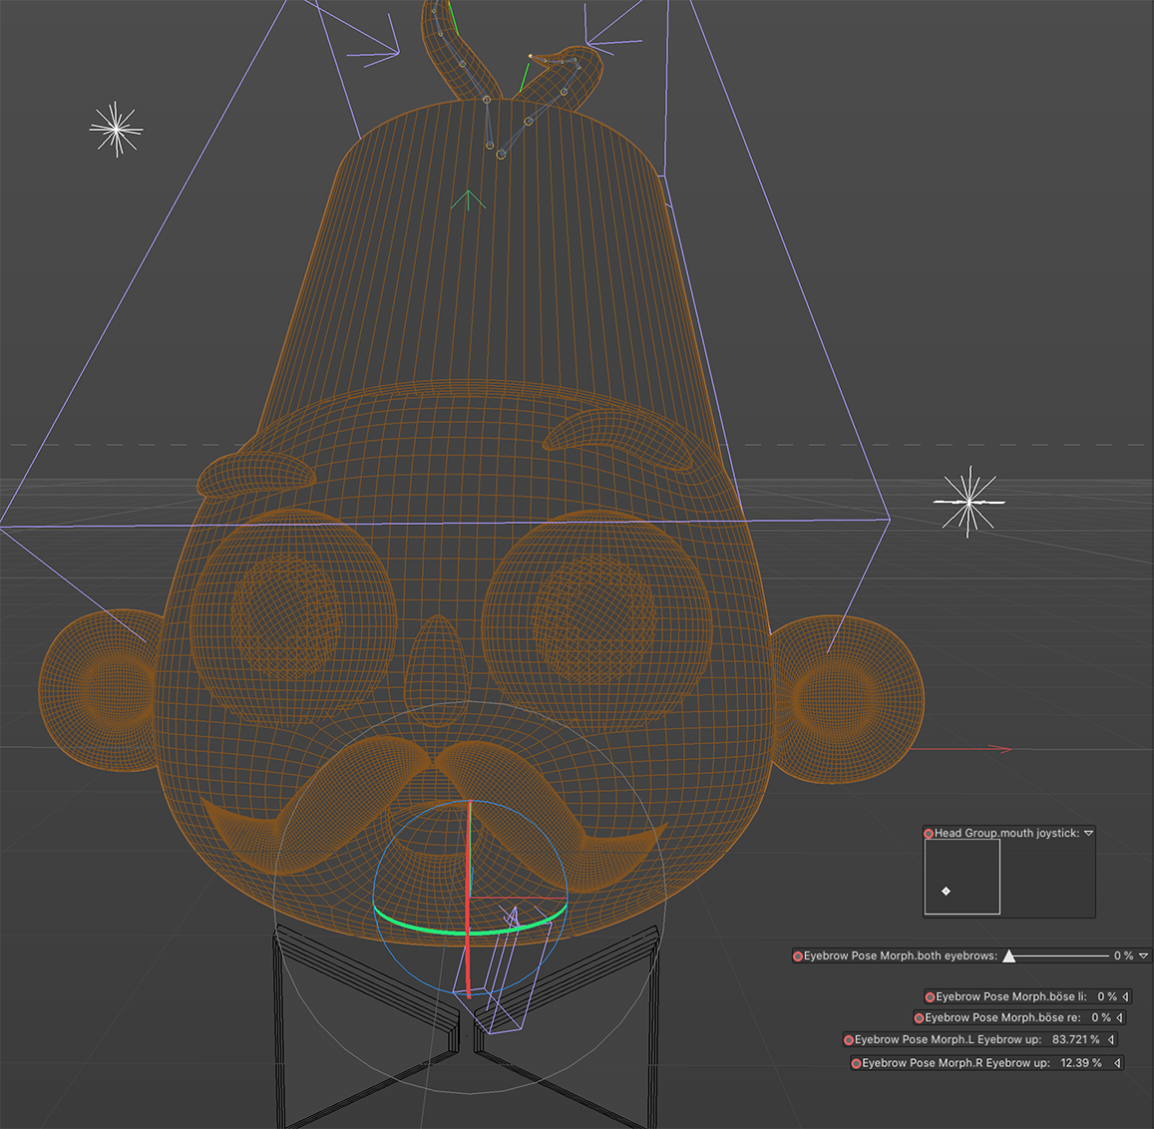Toggle keyframe dot for both eyebrows morph
Image resolution: width=1154 pixels, height=1129 pixels.
pos(798,956)
